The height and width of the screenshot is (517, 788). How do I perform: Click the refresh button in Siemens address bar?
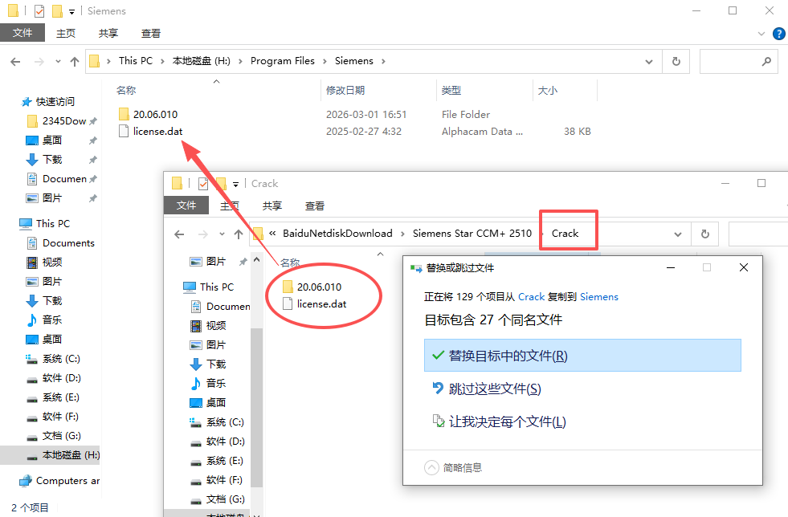tap(676, 61)
